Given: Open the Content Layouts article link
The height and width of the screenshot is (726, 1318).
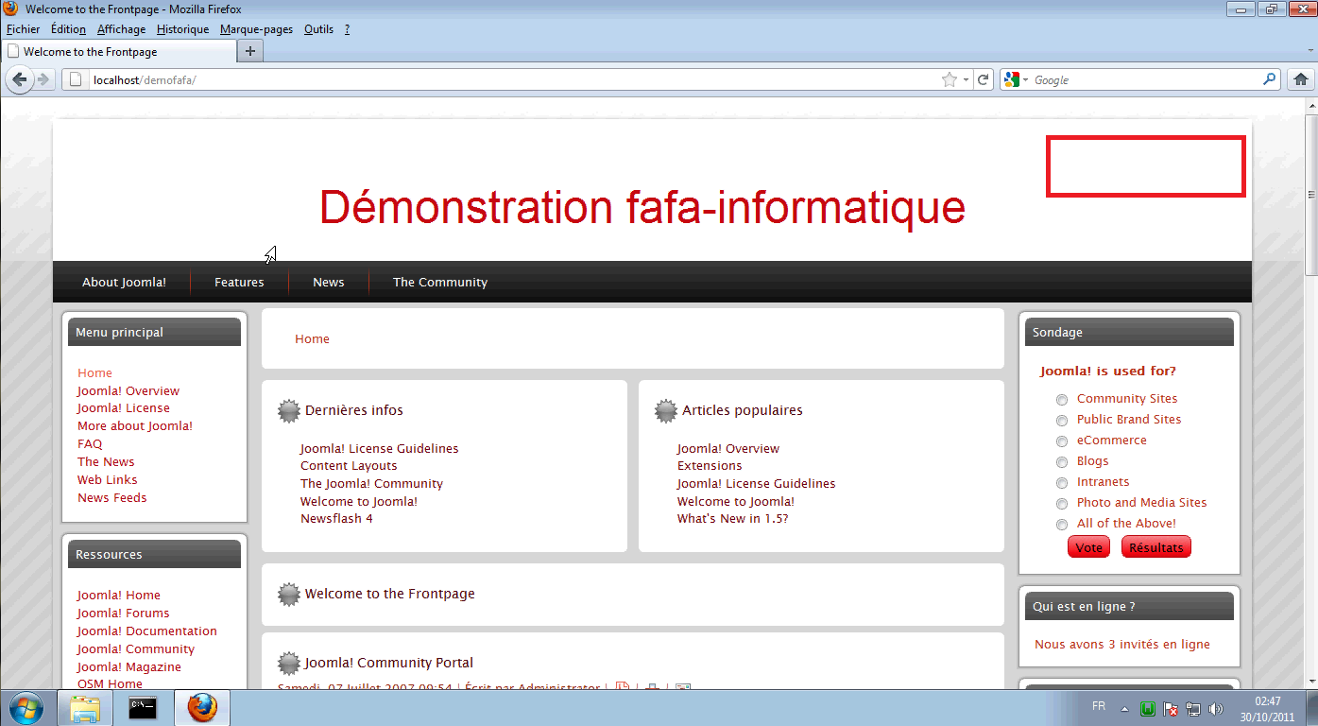Looking at the screenshot, I should 349,466.
